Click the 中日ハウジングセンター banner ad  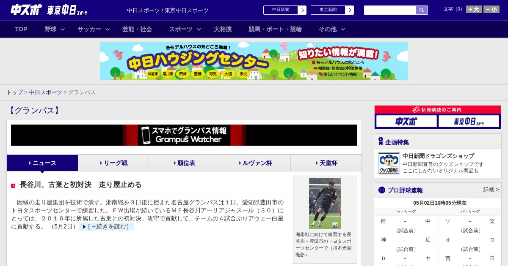254,61
